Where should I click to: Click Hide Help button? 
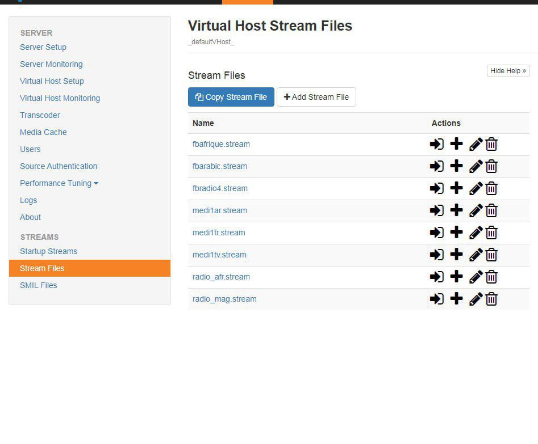508,71
